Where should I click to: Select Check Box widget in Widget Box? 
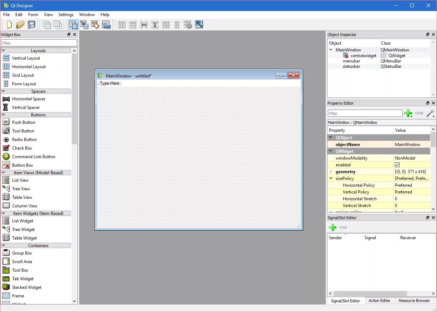pos(22,148)
